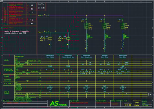The width and height of the screenshot is (154, 109).
Task: Select the left contactor coil rectangle
Action: (x=50, y=38)
